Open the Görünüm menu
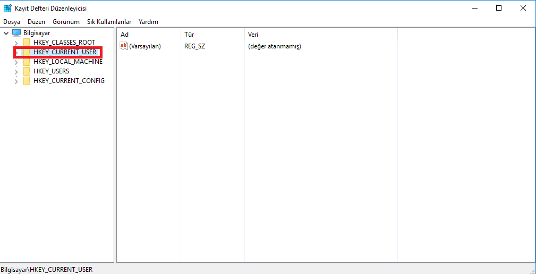 (66, 22)
